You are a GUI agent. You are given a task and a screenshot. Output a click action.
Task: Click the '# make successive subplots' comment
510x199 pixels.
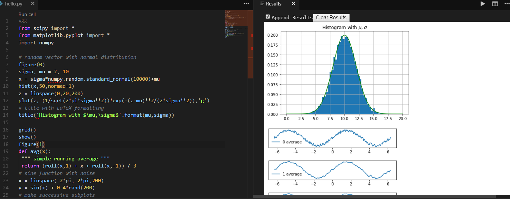tap(57, 195)
